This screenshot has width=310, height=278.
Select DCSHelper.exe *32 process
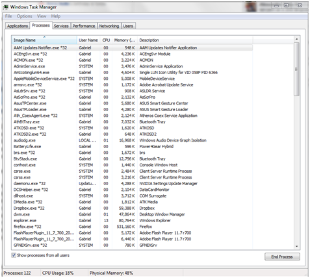click(132, 190)
